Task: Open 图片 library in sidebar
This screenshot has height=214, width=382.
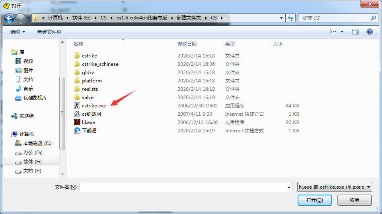Action: [x=28, y=71]
